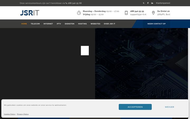Viewport: 190px width, 119px height.
Task: Open the Internet menu
Action: coord(48,24)
